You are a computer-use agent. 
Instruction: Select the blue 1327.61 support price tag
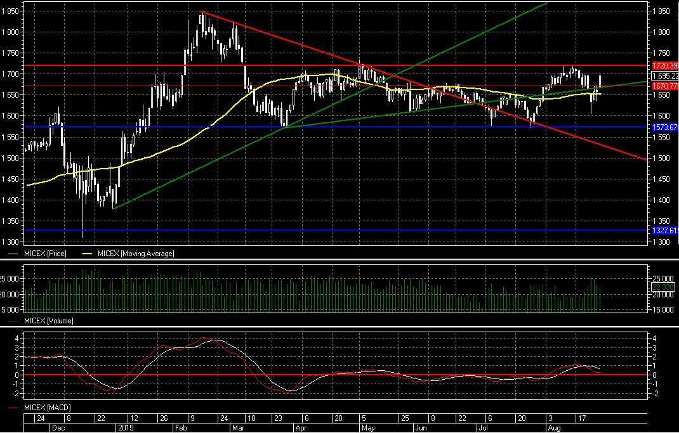click(x=664, y=231)
